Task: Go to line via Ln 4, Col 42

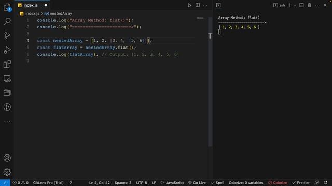Action: tap(100, 183)
